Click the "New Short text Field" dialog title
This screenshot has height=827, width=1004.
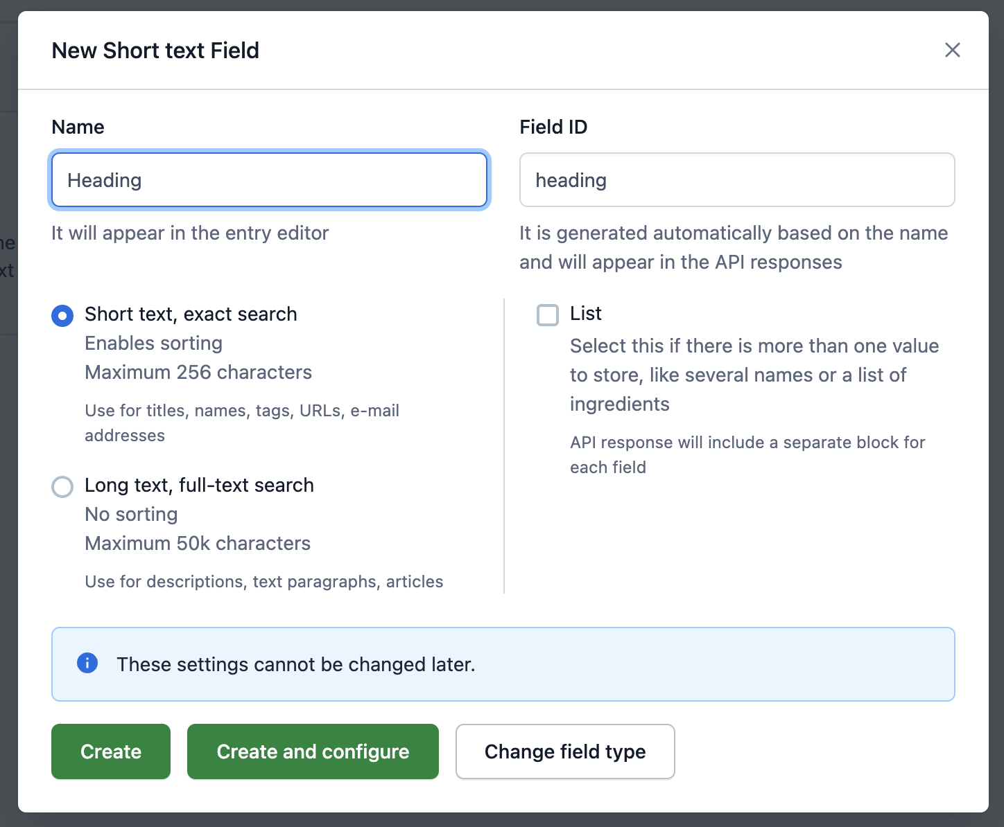point(155,51)
